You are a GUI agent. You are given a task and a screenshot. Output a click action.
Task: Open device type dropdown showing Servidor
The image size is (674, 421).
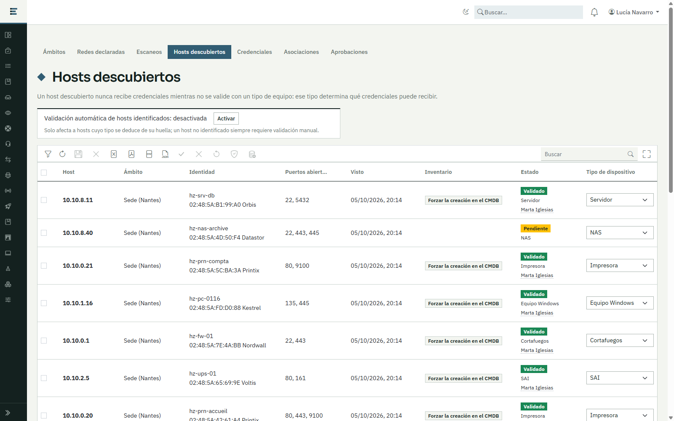tap(620, 200)
